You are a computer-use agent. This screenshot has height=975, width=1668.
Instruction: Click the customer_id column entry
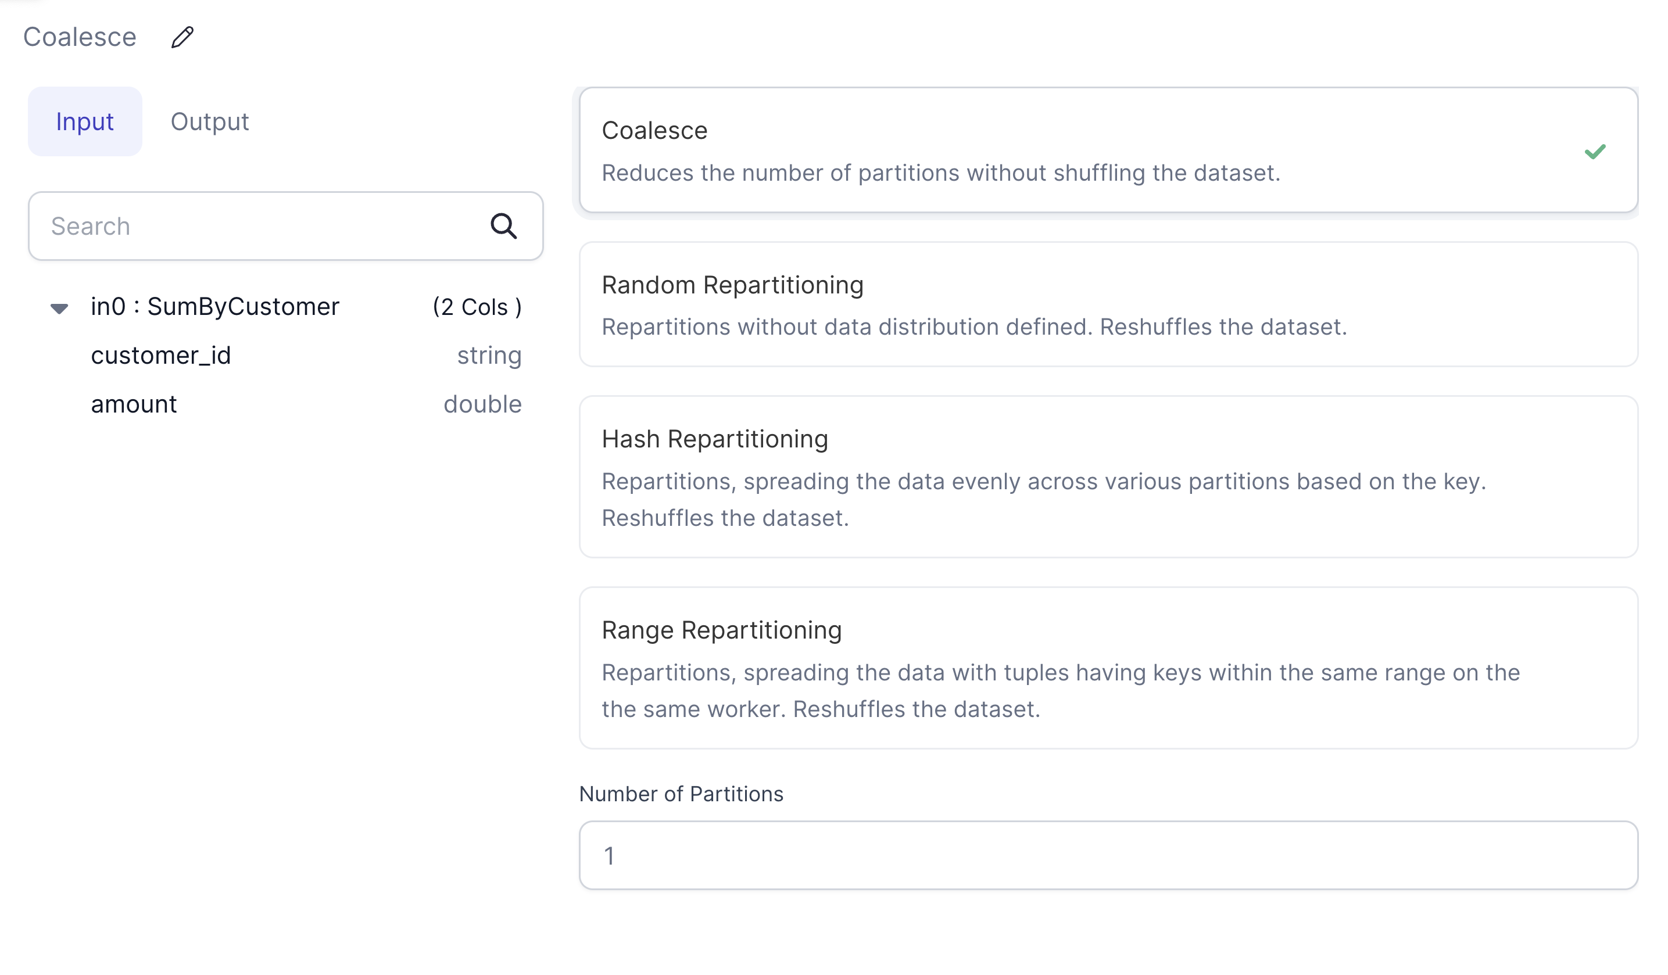(x=161, y=356)
